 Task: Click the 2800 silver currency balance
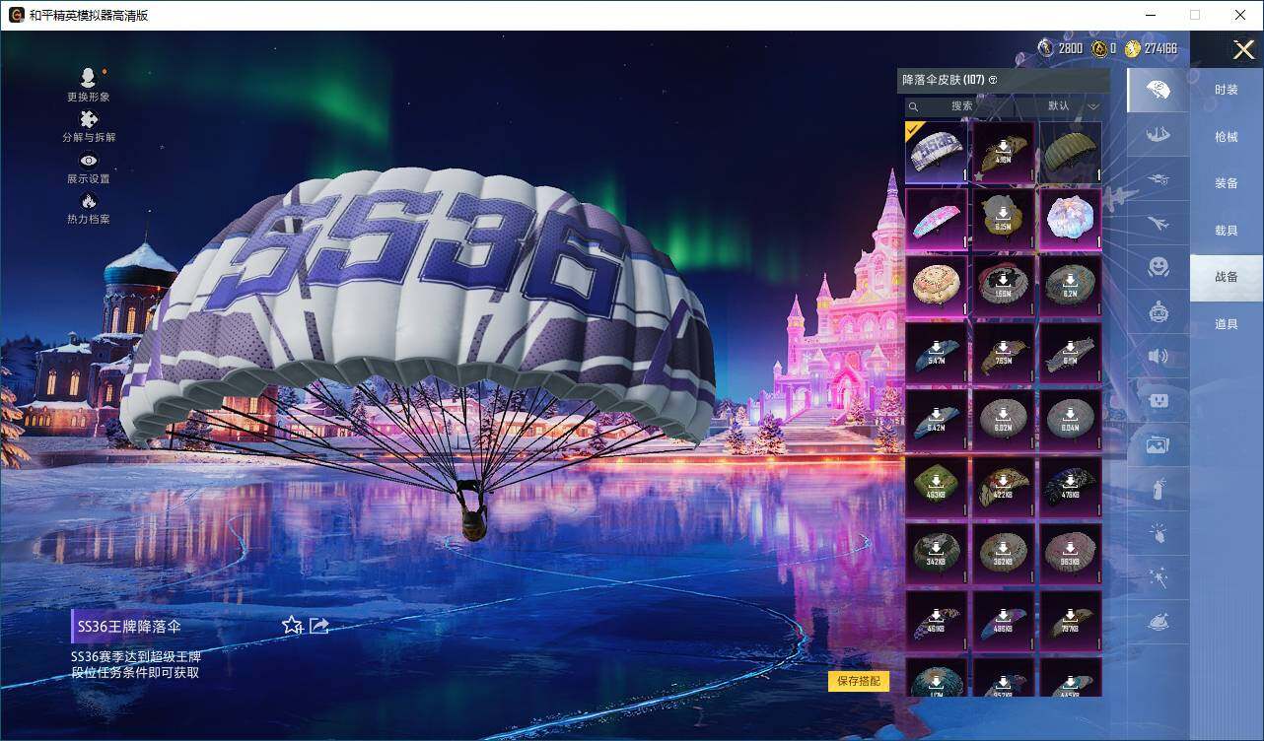1061,48
